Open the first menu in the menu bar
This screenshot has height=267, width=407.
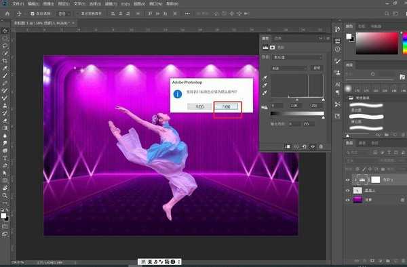[18, 4]
